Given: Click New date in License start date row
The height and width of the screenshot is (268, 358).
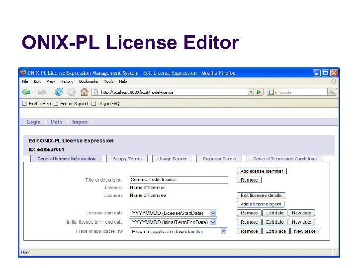Looking at the screenshot, I should pyautogui.click(x=301, y=213).
